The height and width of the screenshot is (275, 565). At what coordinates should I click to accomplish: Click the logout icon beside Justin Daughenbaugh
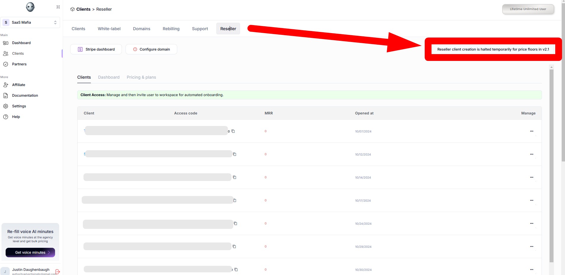[x=58, y=271]
